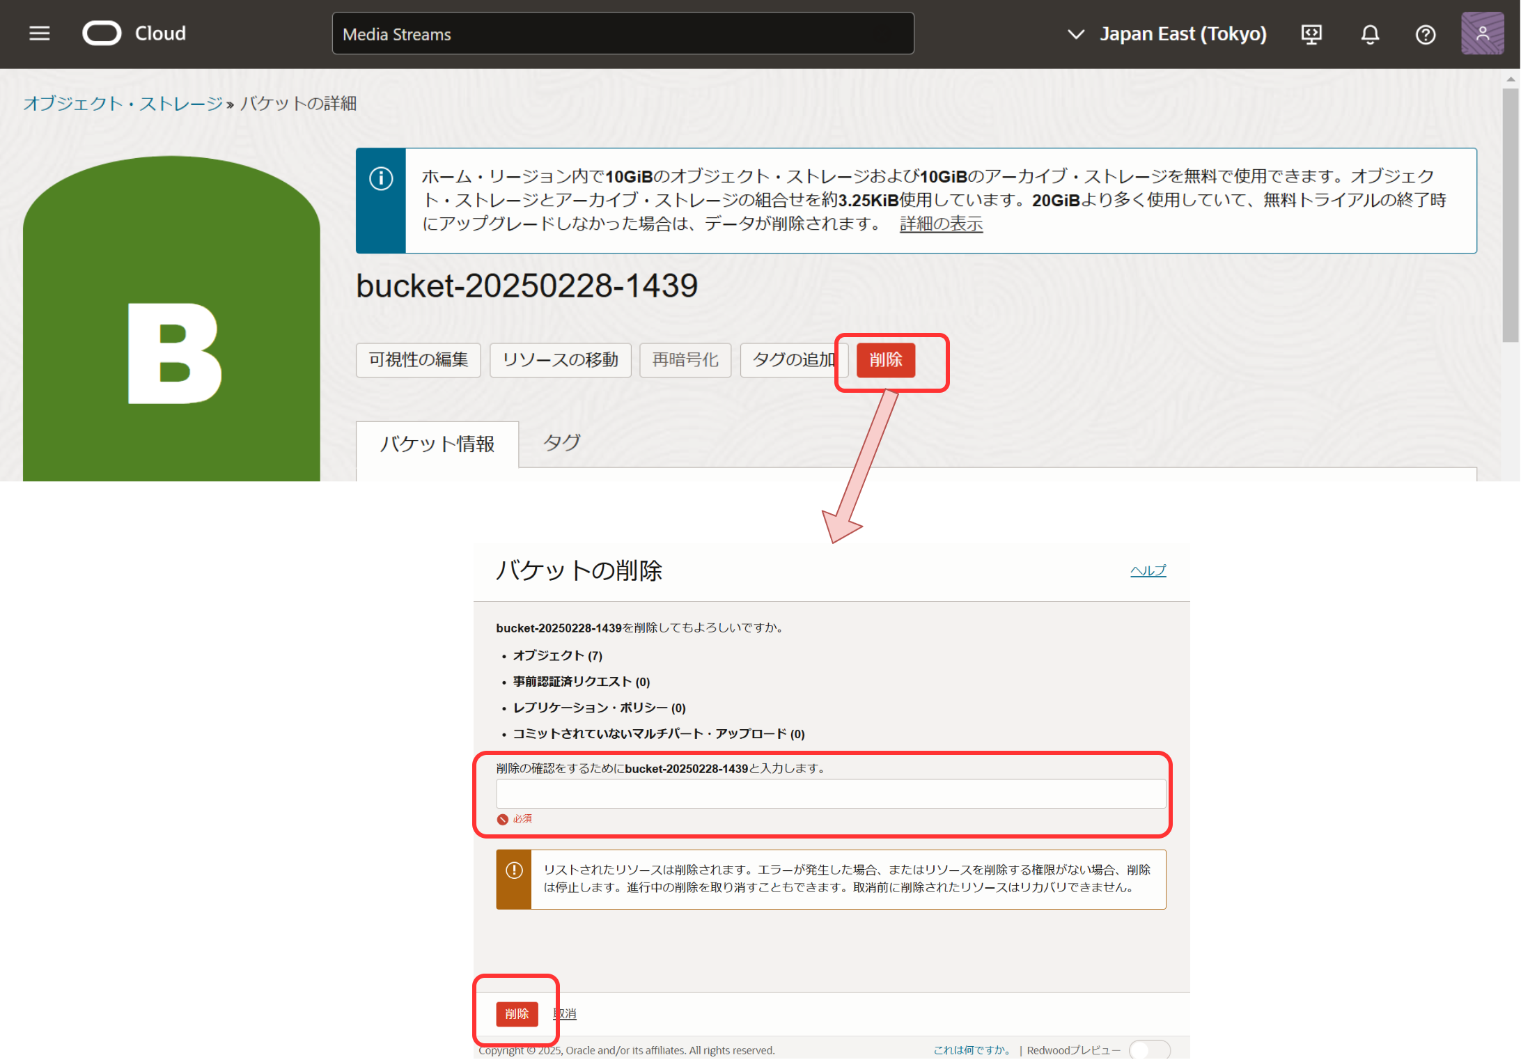This screenshot has height=1060, width=1521.
Task: Open the user profile avatar menu
Action: pyautogui.click(x=1483, y=33)
